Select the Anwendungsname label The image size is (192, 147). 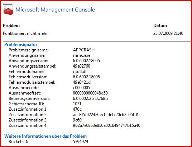click(27, 55)
